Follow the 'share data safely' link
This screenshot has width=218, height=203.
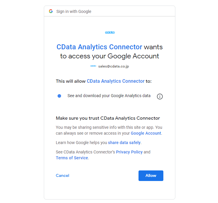point(124,143)
